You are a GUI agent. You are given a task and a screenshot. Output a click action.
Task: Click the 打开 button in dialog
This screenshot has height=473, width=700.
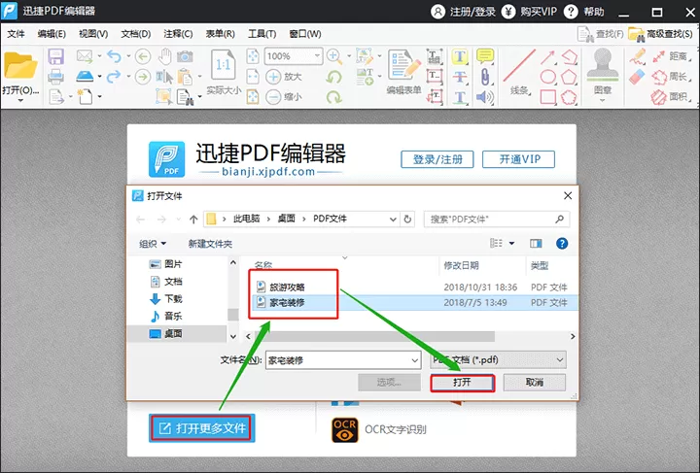tap(463, 383)
